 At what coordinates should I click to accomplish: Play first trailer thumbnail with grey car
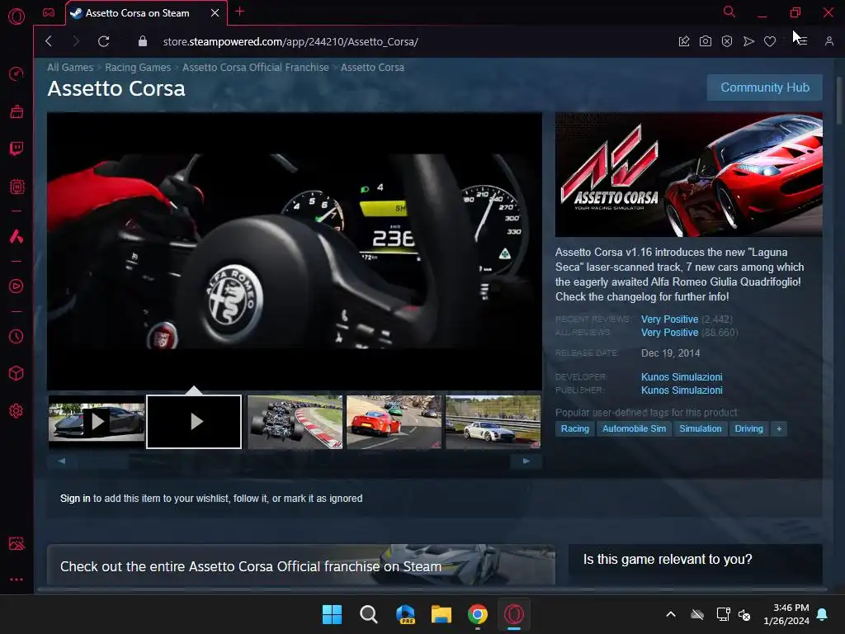(x=97, y=422)
